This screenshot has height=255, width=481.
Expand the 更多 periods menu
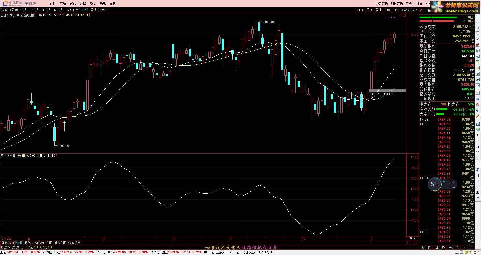[103, 10]
